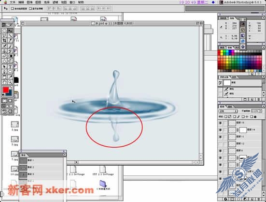Open the layer blend mode dropdown

pos(228,111)
